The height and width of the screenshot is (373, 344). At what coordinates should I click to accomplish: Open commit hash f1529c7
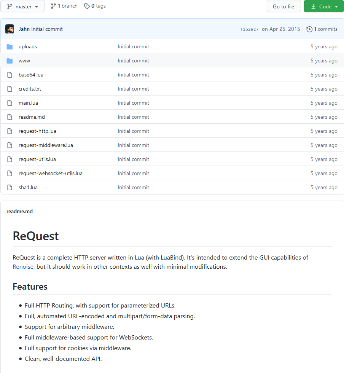pyautogui.click(x=249, y=29)
